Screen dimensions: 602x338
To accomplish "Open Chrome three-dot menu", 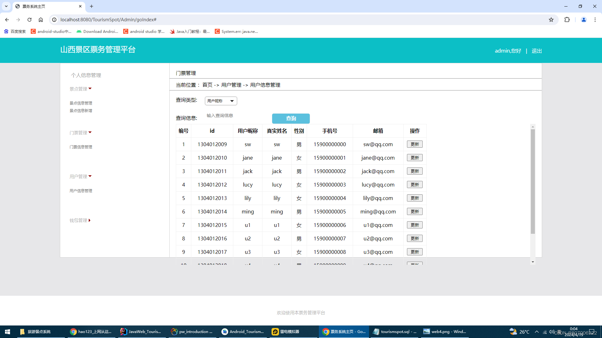I will click(595, 20).
